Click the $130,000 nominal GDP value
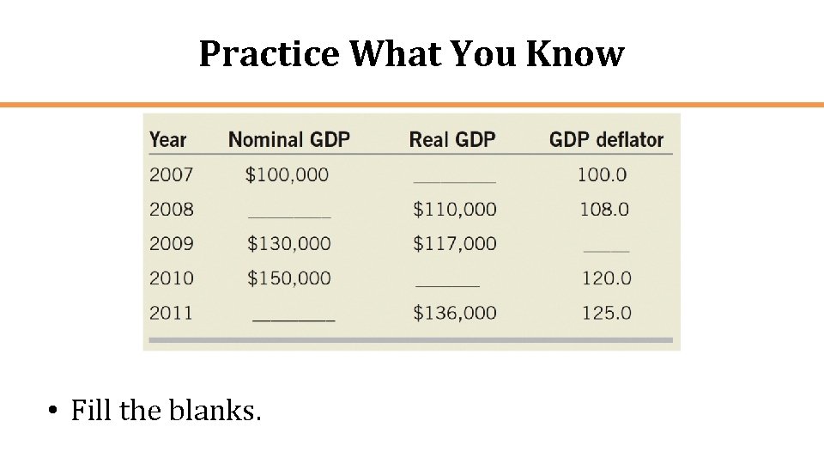The image size is (824, 464). [289, 243]
